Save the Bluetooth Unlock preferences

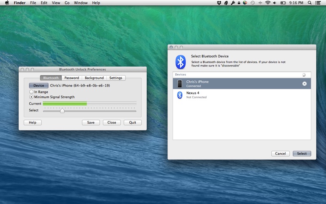(91, 122)
